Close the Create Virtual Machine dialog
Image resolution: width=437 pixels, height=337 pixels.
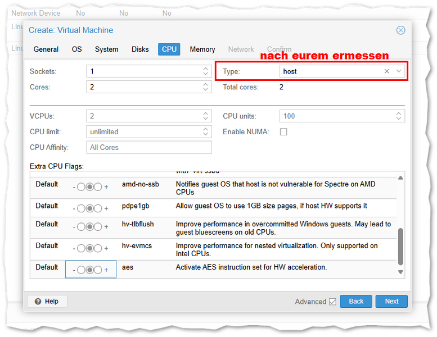click(400, 30)
